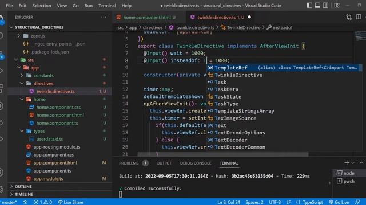The width and height of the screenshot is (366, 205).
Task: Click compare changes icon in editor toolbar
Action: (x=349, y=17)
